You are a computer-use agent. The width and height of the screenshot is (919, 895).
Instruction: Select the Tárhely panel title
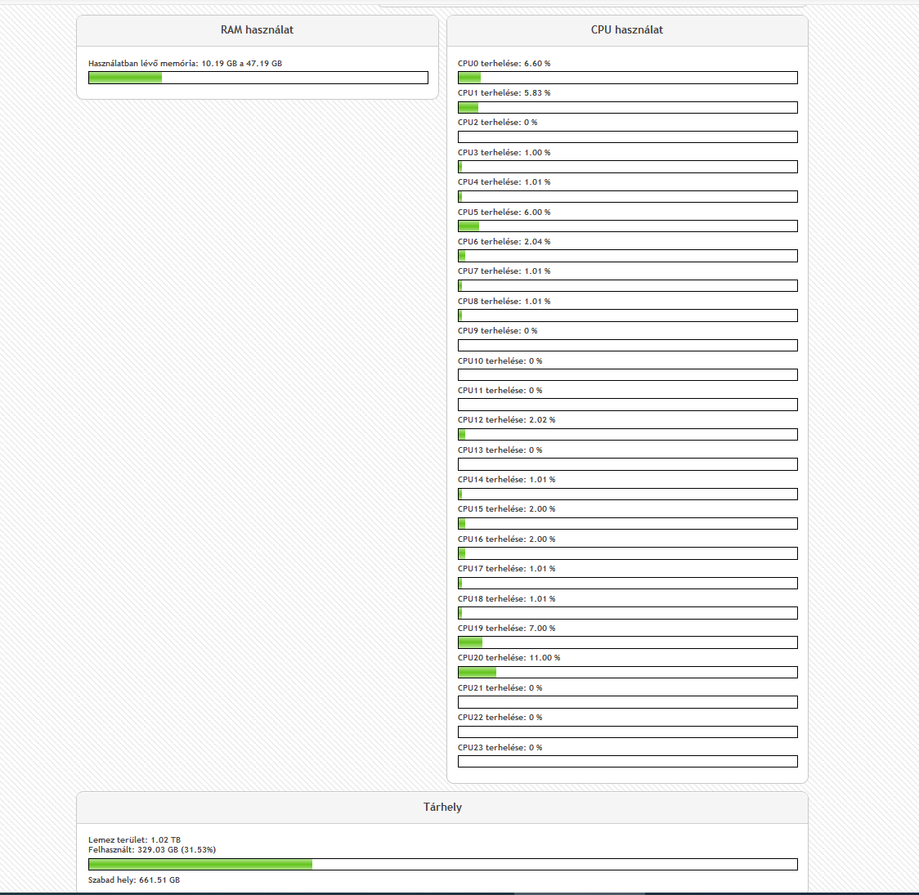coord(442,808)
